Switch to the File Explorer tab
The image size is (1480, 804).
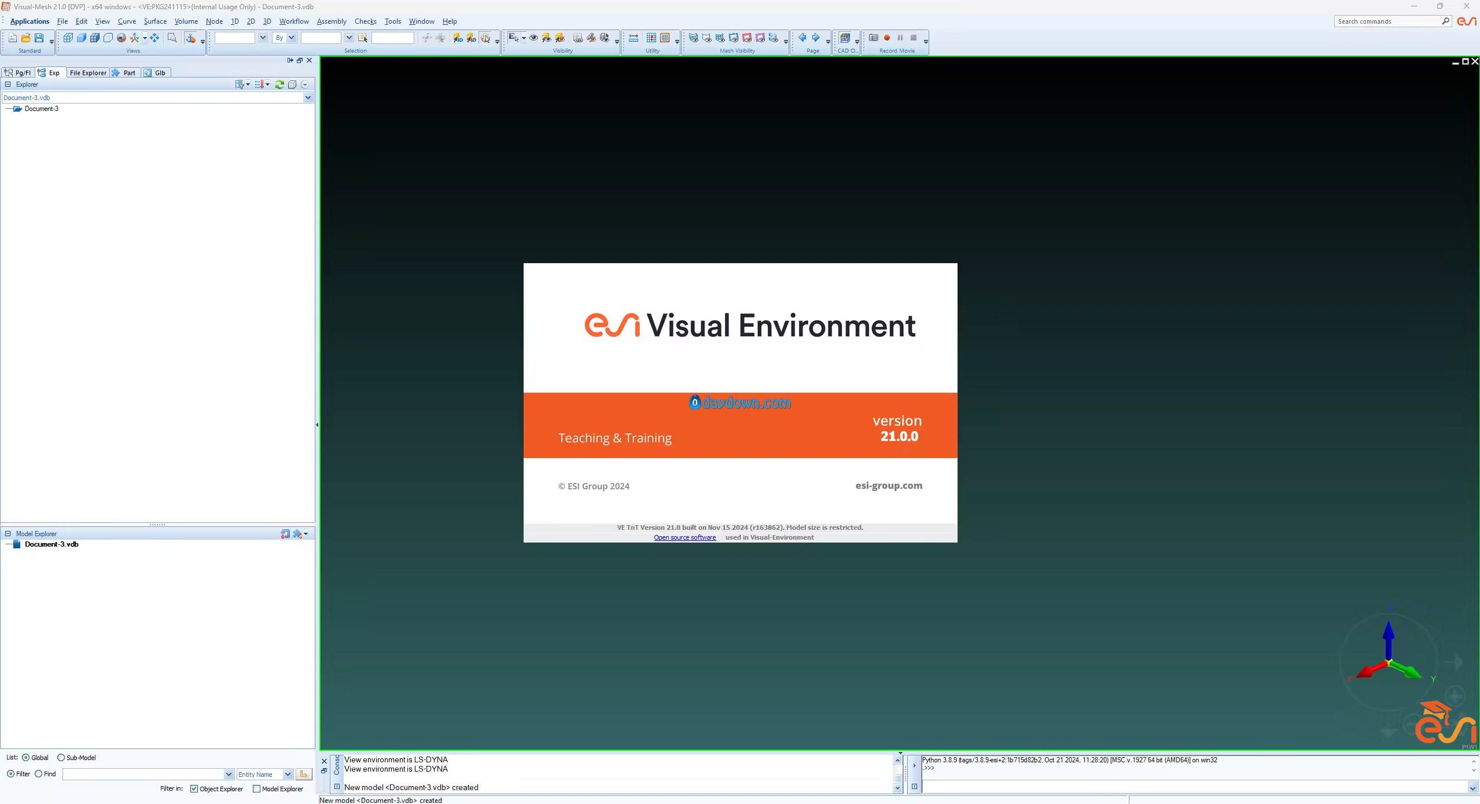tap(88, 73)
